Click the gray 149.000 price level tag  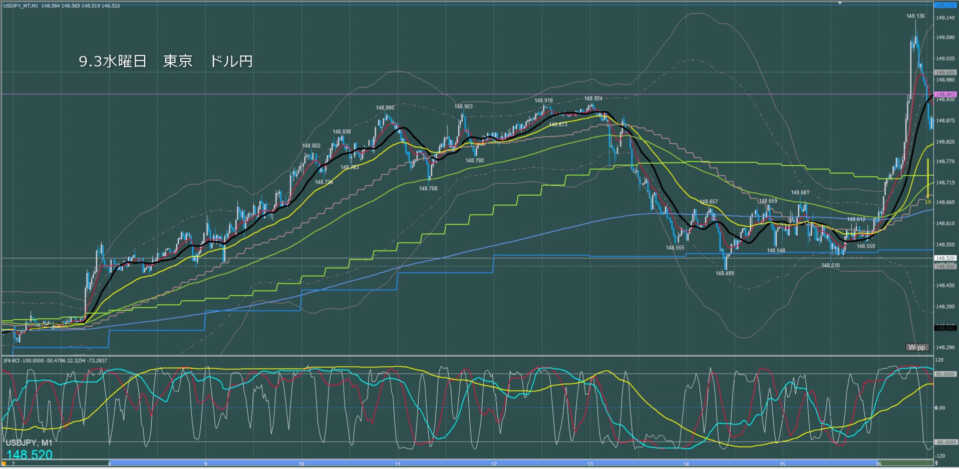[945, 72]
